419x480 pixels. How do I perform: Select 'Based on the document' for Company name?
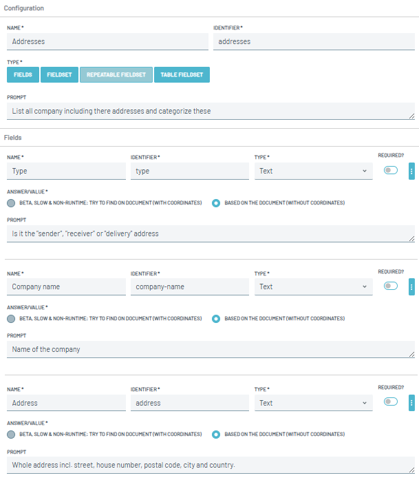click(216, 319)
